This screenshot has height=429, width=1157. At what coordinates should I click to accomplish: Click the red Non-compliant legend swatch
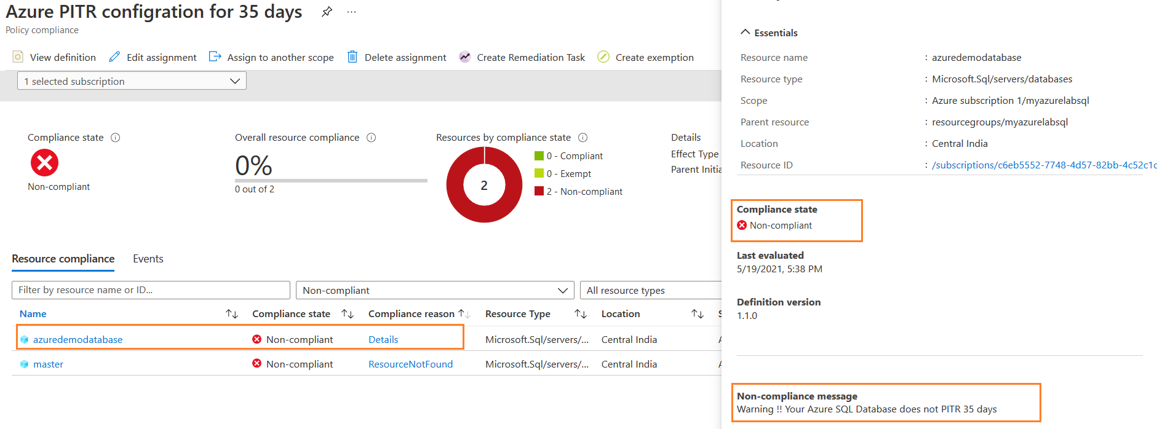(539, 191)
